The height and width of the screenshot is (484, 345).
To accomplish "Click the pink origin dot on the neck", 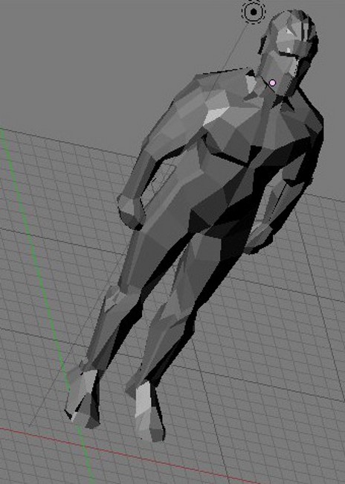I will [x=272, y=83].
